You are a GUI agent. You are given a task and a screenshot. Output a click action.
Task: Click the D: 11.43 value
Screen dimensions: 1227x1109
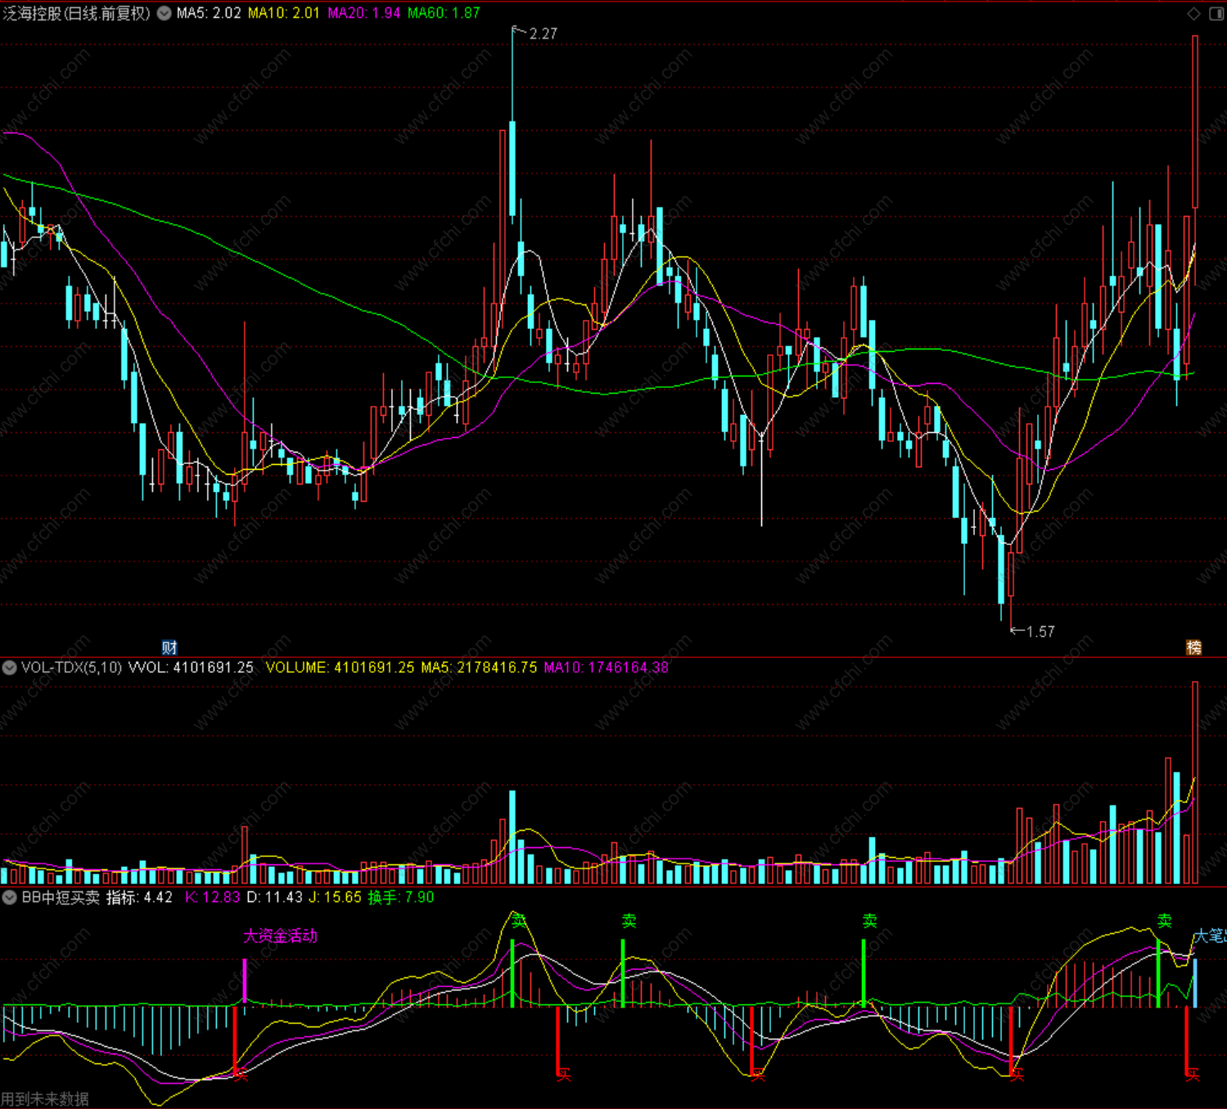pos(274,897)
